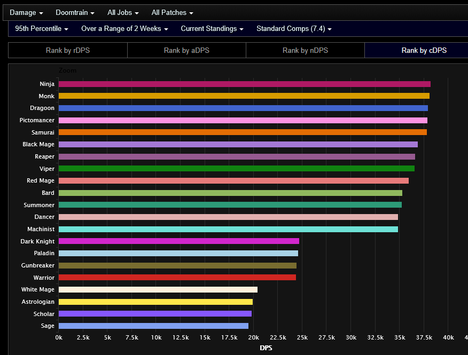
Task: Click the Reaper job label
Action: click(44, 156)
